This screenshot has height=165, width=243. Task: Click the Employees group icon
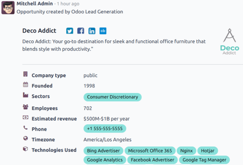point(25,107)
